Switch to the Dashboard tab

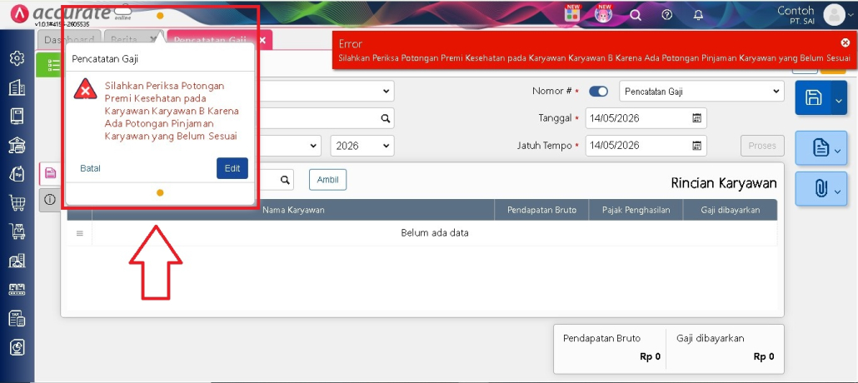coord(69,40)
